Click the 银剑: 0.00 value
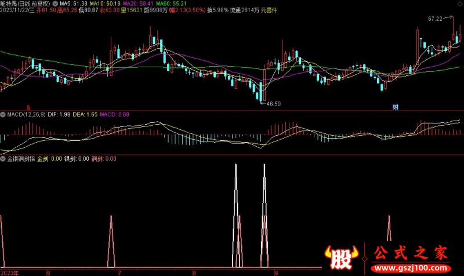Image resolution: width=464 pixels, height=276 pixels. (77, 159)
